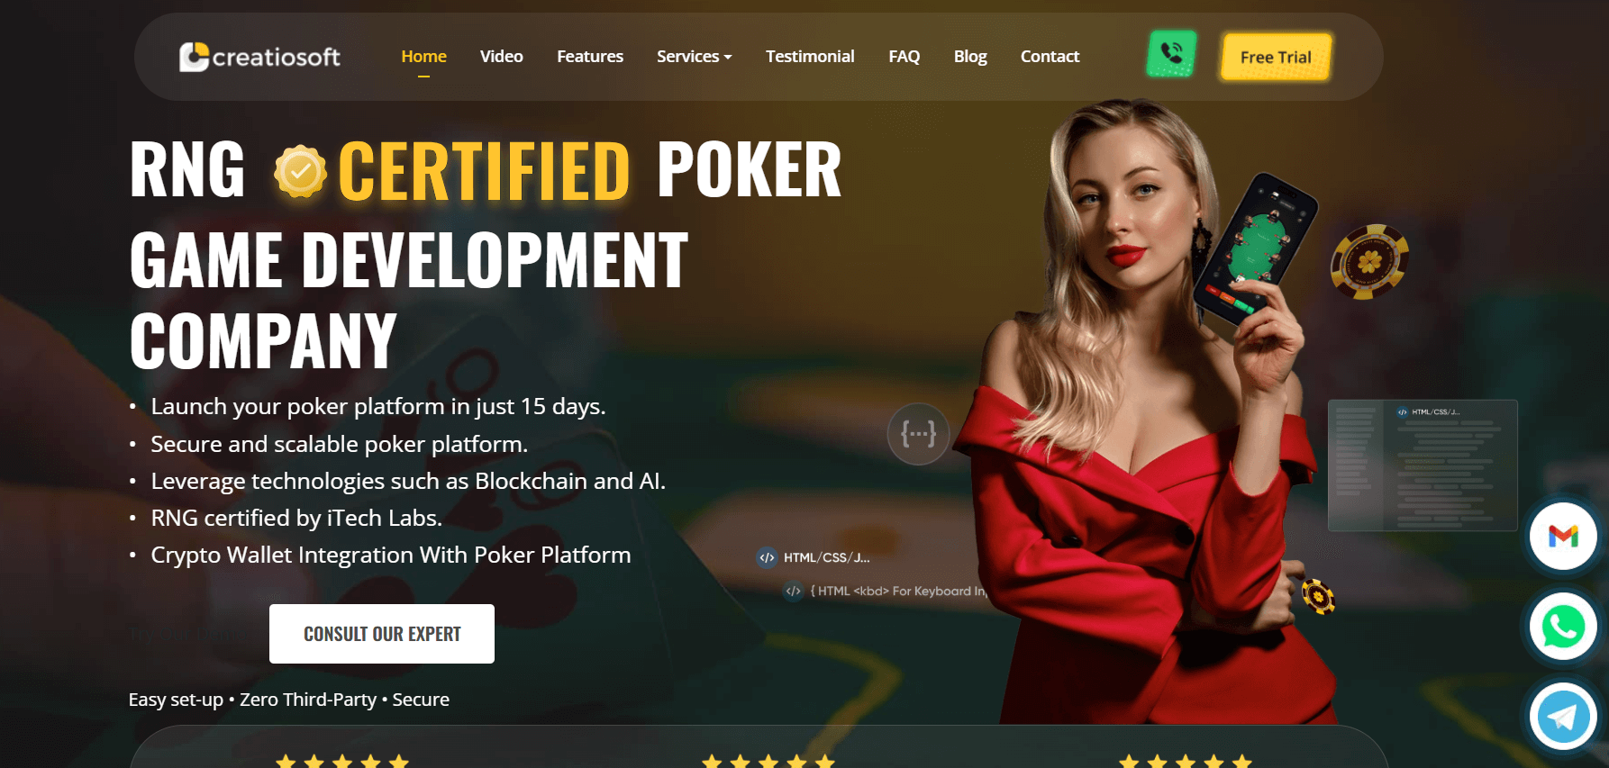Image resolution: width=1609 pixels, height=768 pixels.
Task: Select Features in the navigation bar
Action: (590, 57)
